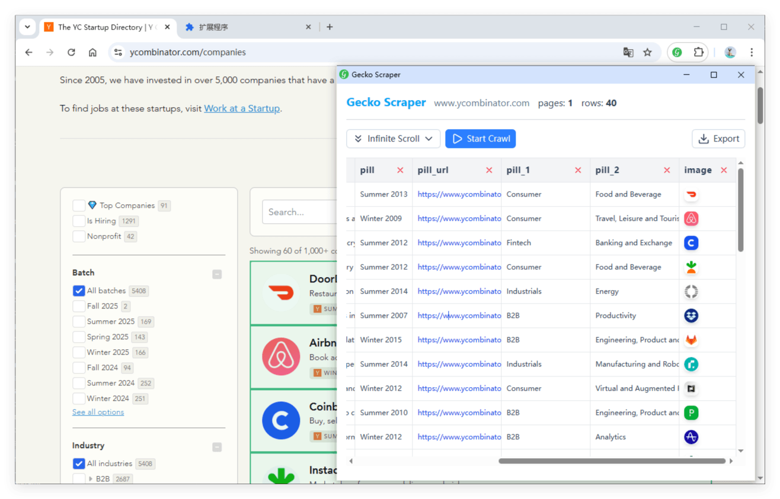Click the Coinbase logo in image column
Viewport: 780px width, 499px height.
691,243
